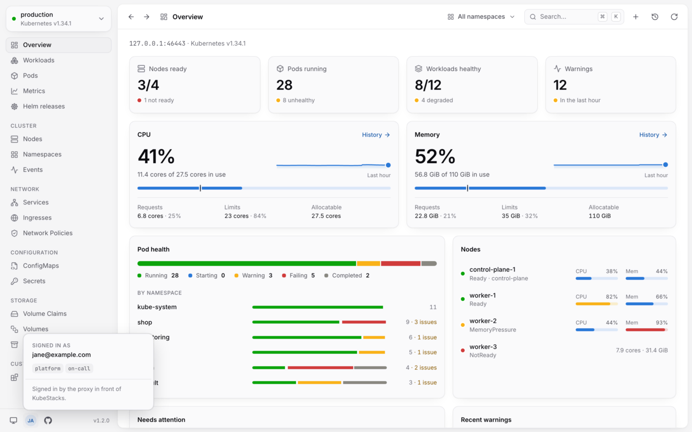Open Helm releases in the sidebar
This screenshot has width=692, height=432.
click(x=59, y=107)
